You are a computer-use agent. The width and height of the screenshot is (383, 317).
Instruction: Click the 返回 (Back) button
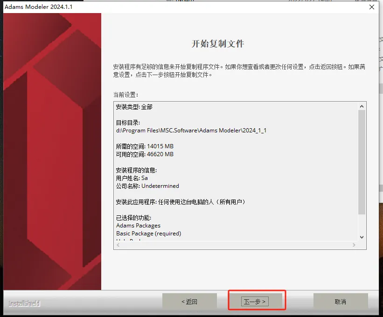coord(189,302)
